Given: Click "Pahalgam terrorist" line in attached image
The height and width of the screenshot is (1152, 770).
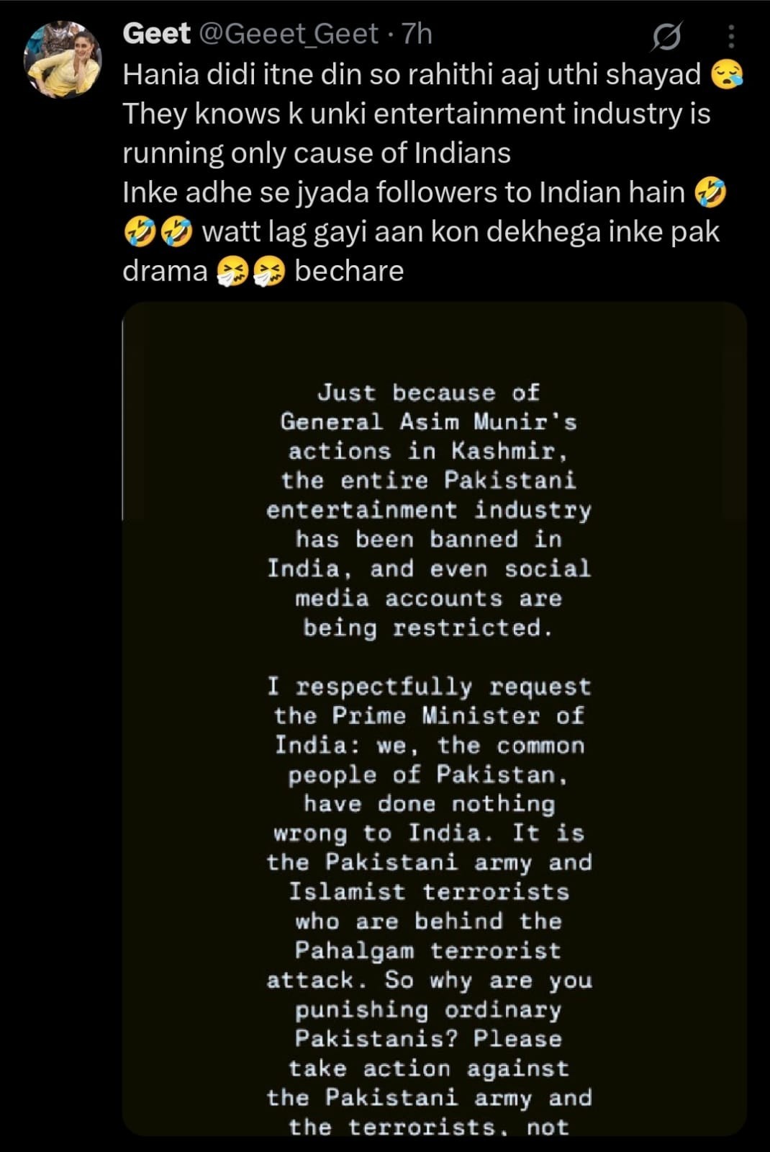Looking at the screenshot, I should coord(427,951).
